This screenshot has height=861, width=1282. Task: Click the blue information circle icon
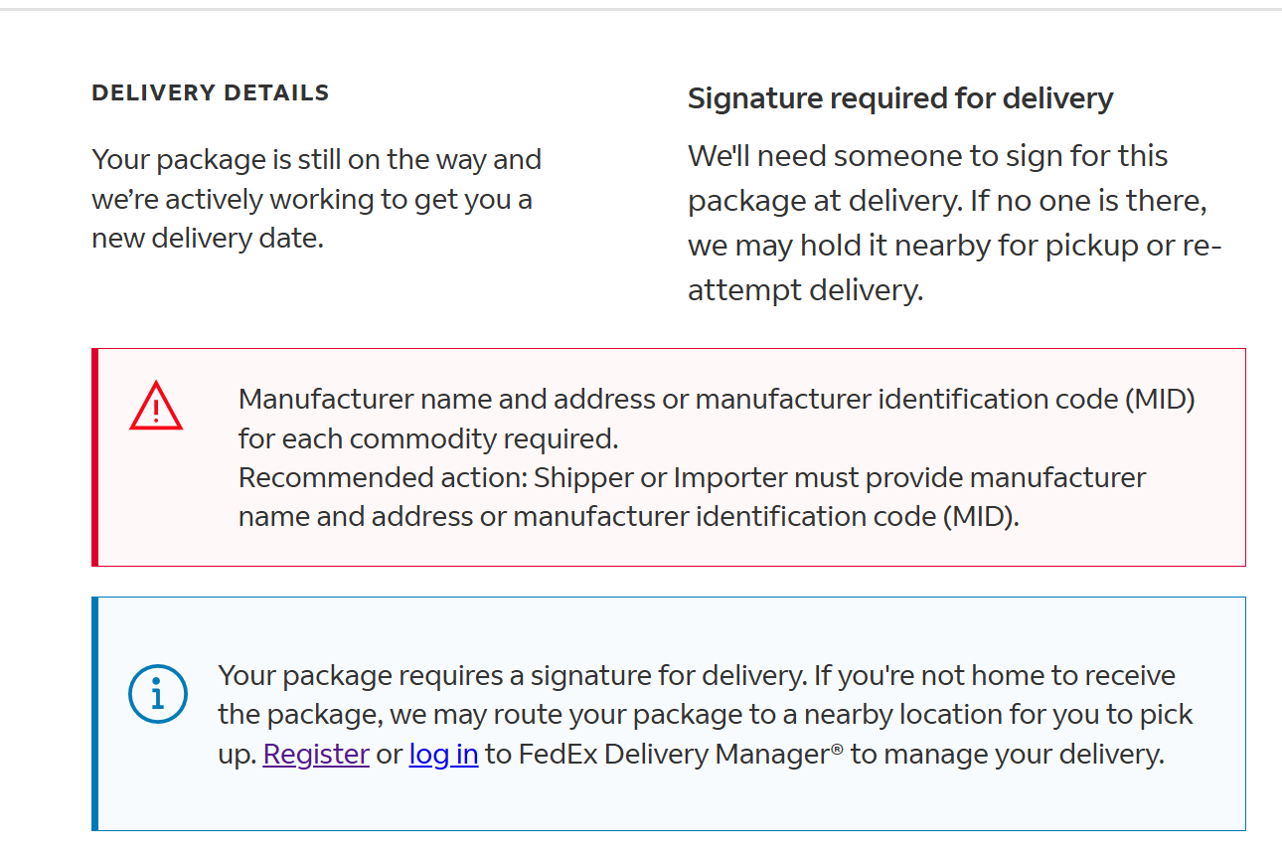[x=157, y=693]
